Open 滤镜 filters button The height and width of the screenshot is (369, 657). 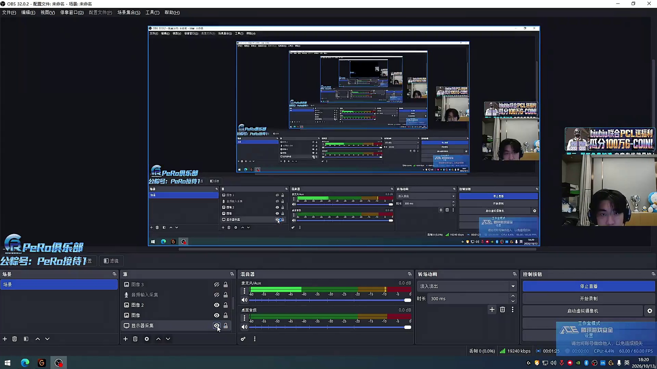111,261
